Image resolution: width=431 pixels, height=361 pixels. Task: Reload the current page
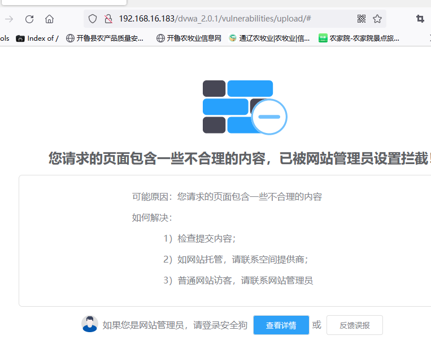[29, 19]
